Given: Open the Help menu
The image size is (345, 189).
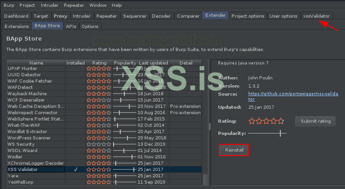Looking at the screenshot, I should [x=117, y=5].
